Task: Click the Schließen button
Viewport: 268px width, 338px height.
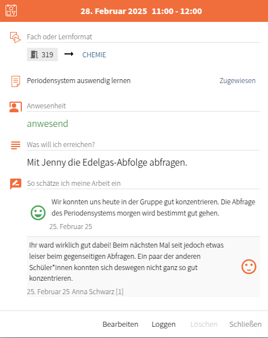Action: point(246,324)
